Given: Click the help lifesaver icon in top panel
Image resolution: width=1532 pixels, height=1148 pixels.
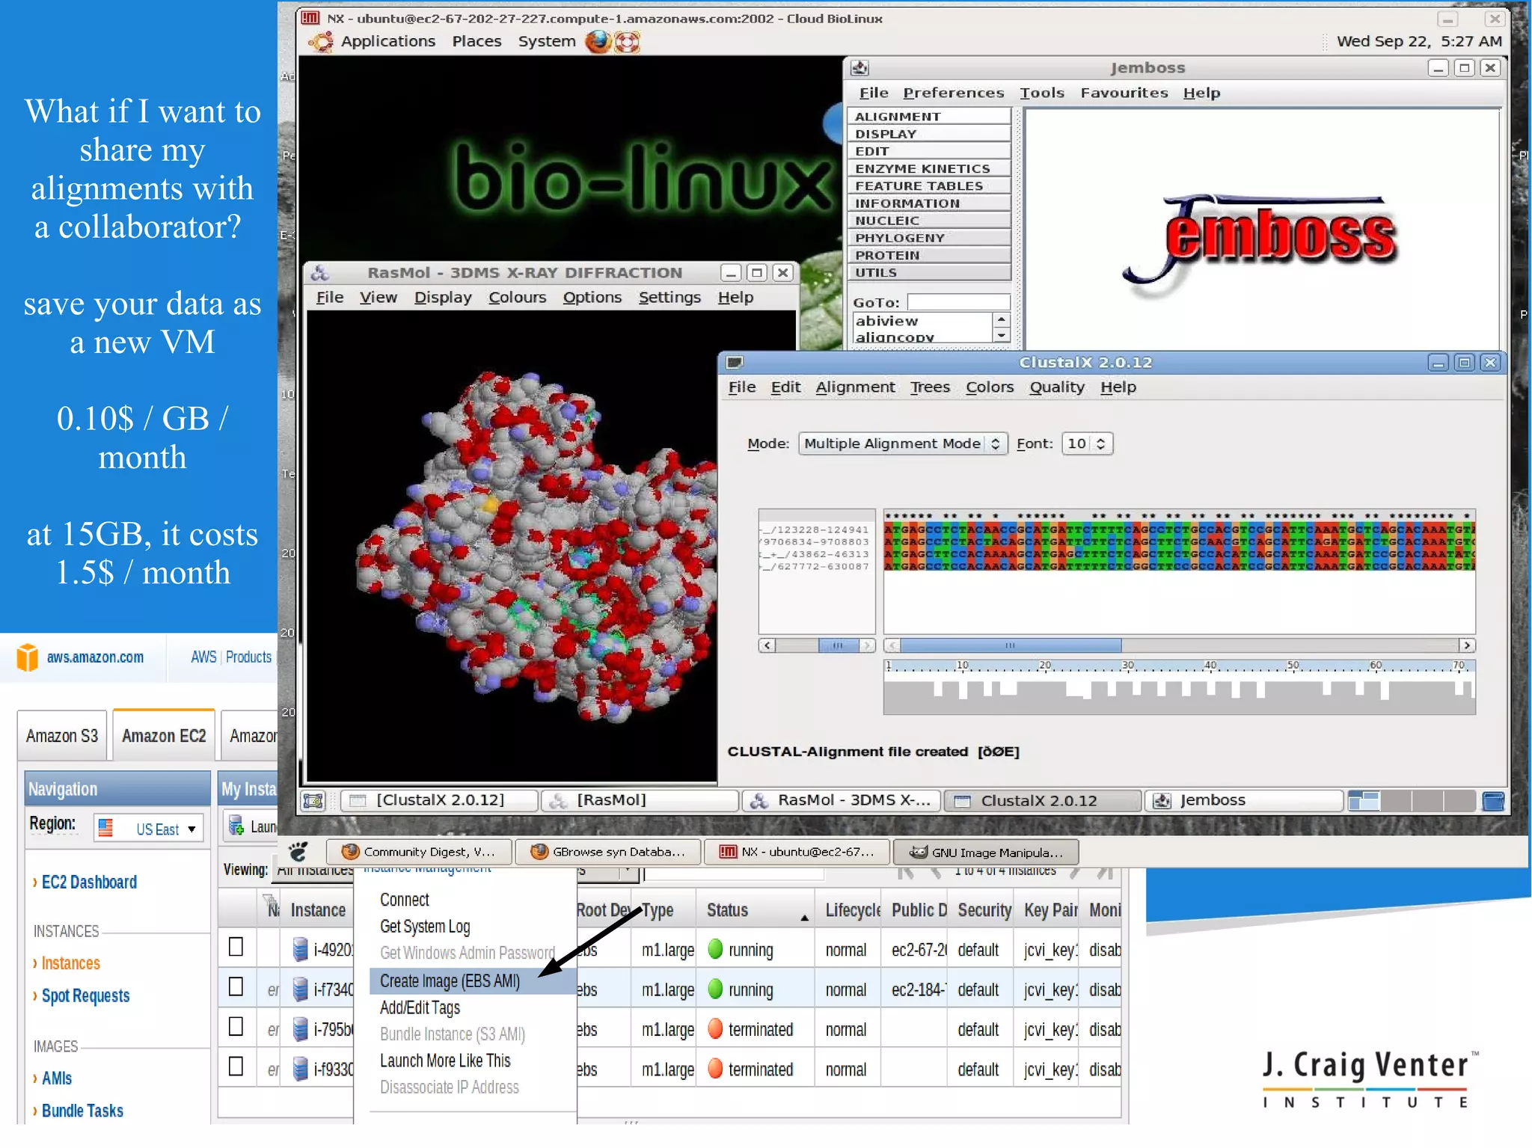Looking at the screenshot, I should coord(628,41).
